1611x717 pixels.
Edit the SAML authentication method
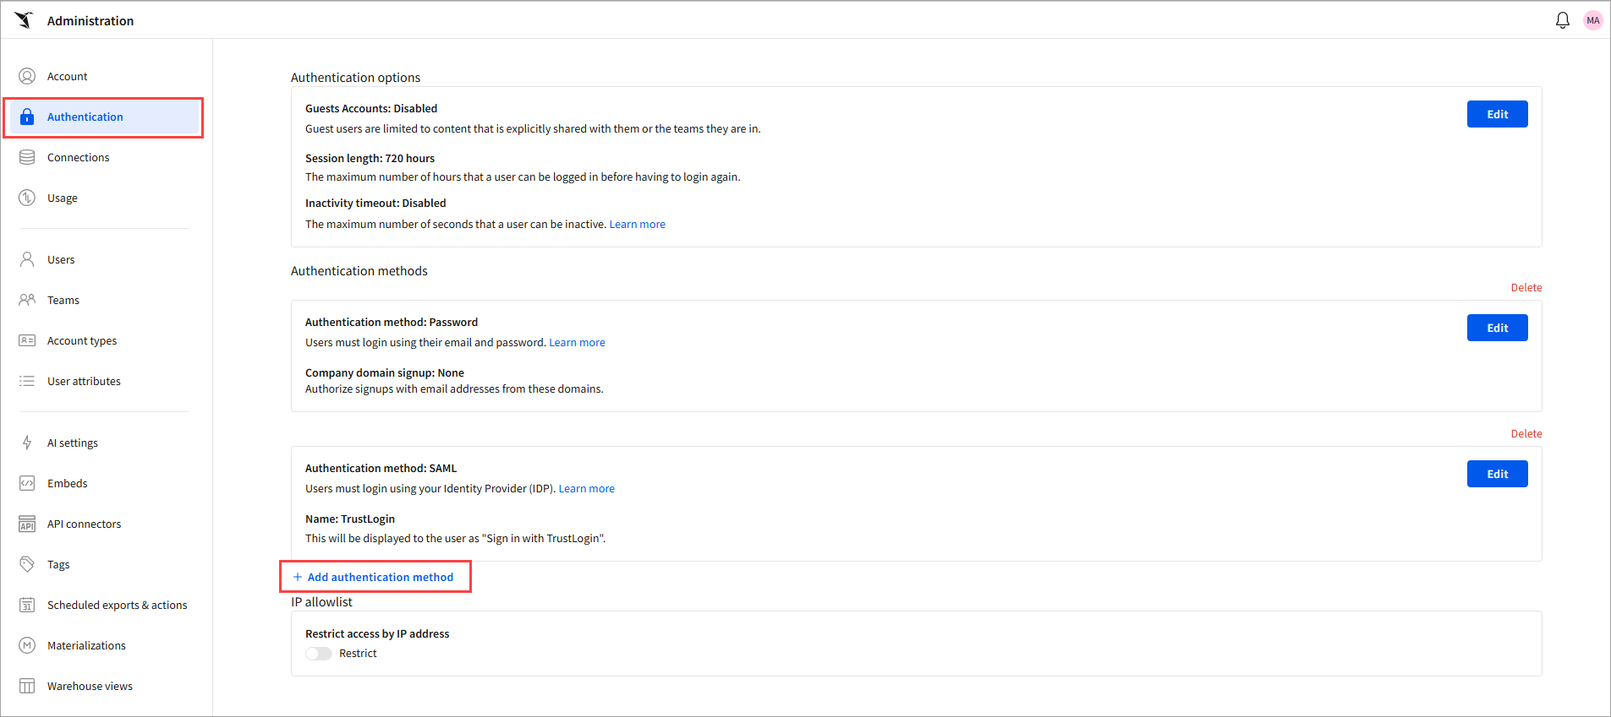[1497, 474]
